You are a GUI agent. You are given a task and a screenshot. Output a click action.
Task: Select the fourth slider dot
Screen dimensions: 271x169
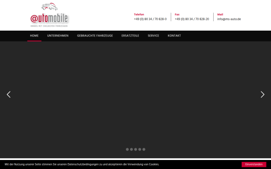pos(140,149)
